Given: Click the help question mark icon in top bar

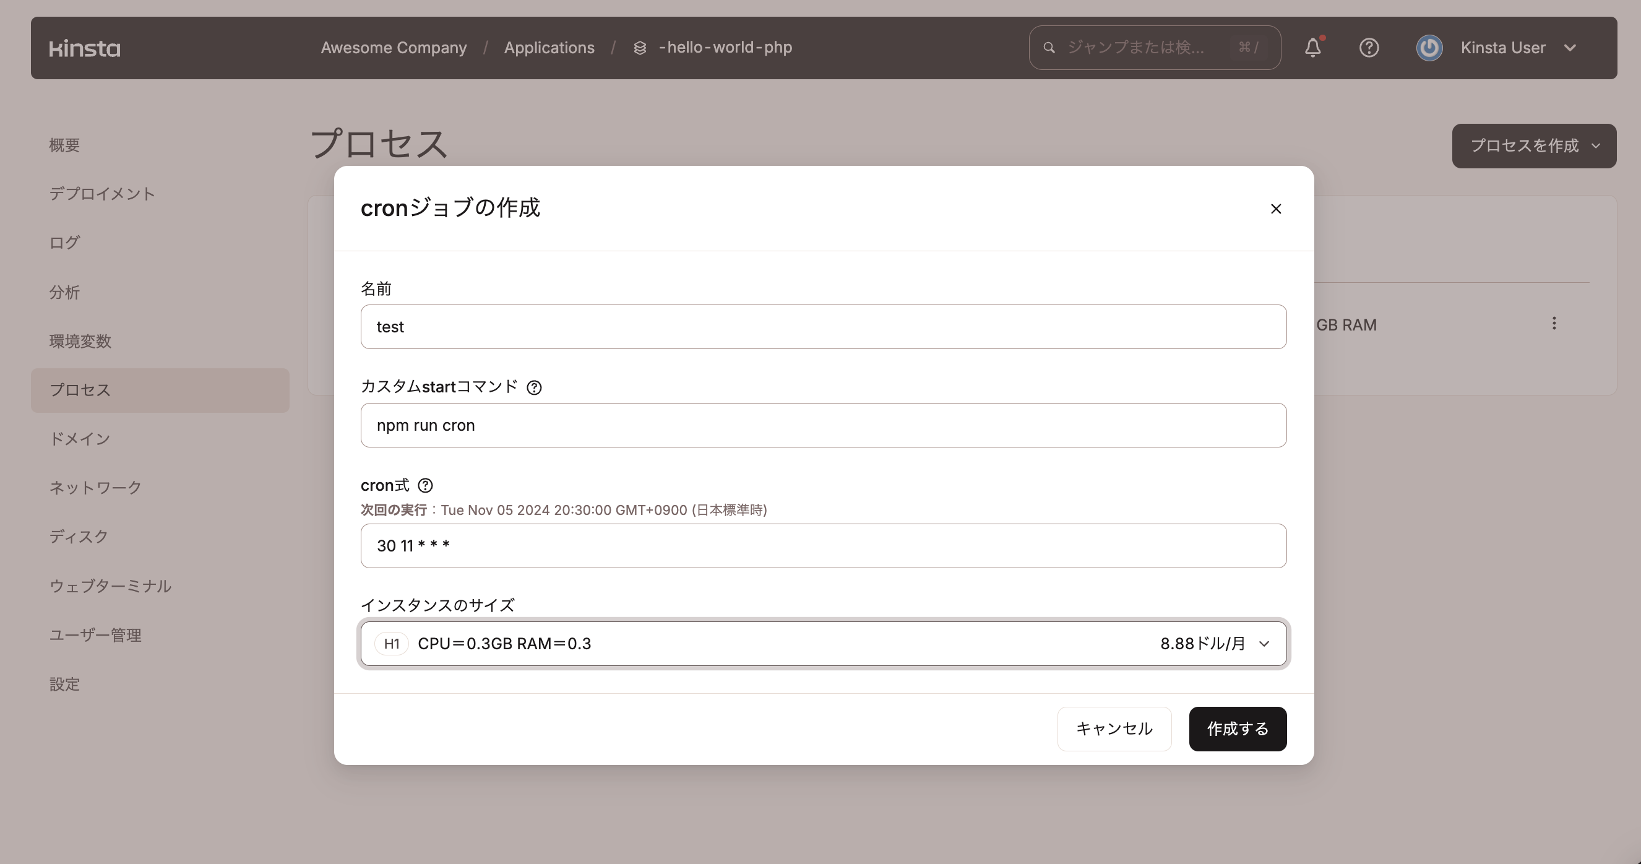Looking at the screenshot, I should (1369, 48).
